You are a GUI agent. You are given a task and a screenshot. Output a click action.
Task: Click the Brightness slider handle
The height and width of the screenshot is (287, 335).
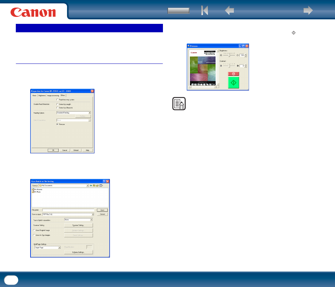click(x=229, y=55)
